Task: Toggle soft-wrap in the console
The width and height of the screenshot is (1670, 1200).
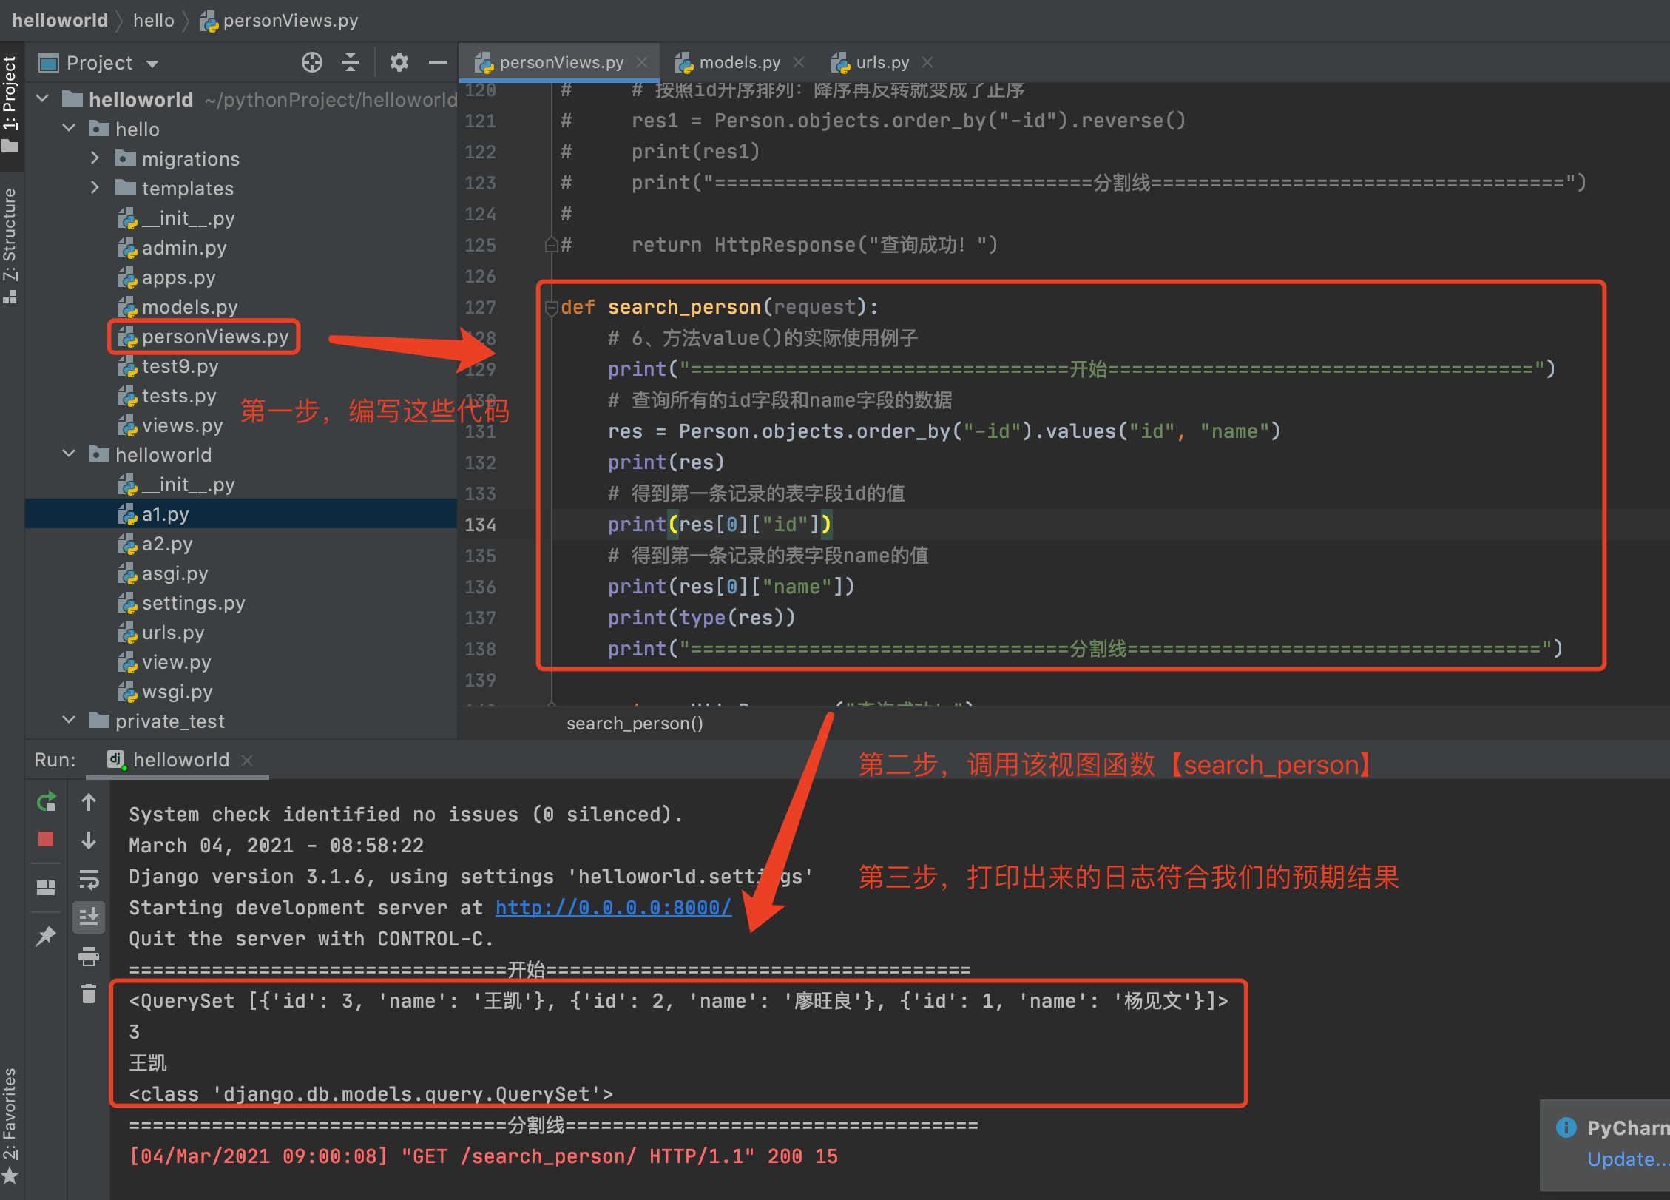Action: click(89, 880)
